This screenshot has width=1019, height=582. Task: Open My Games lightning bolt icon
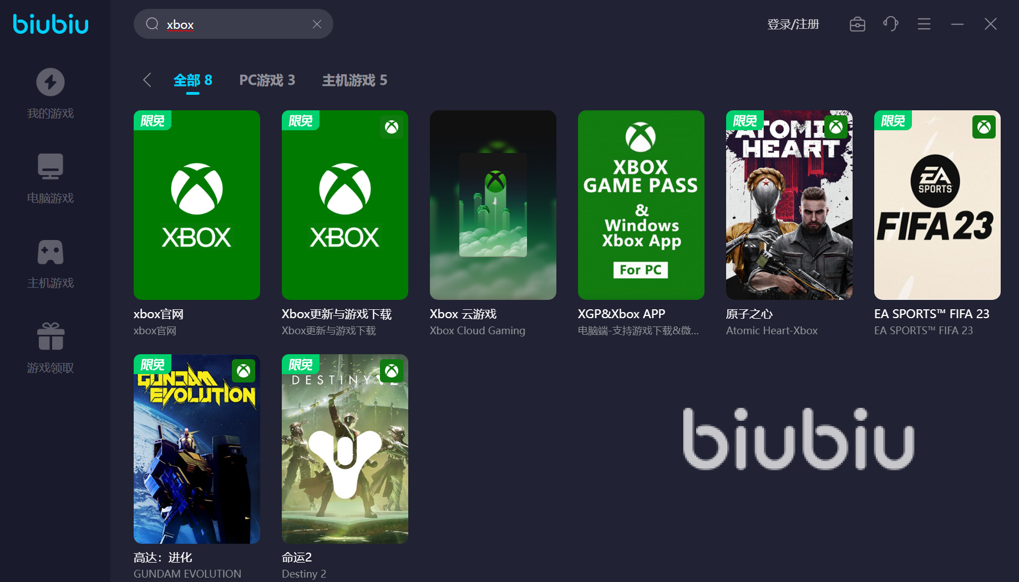click(50, 82)
